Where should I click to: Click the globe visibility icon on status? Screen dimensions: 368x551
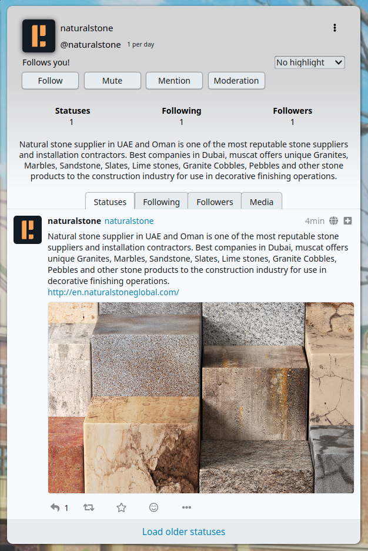pos(334,220)
